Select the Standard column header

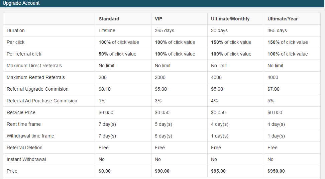click(109, 19)
